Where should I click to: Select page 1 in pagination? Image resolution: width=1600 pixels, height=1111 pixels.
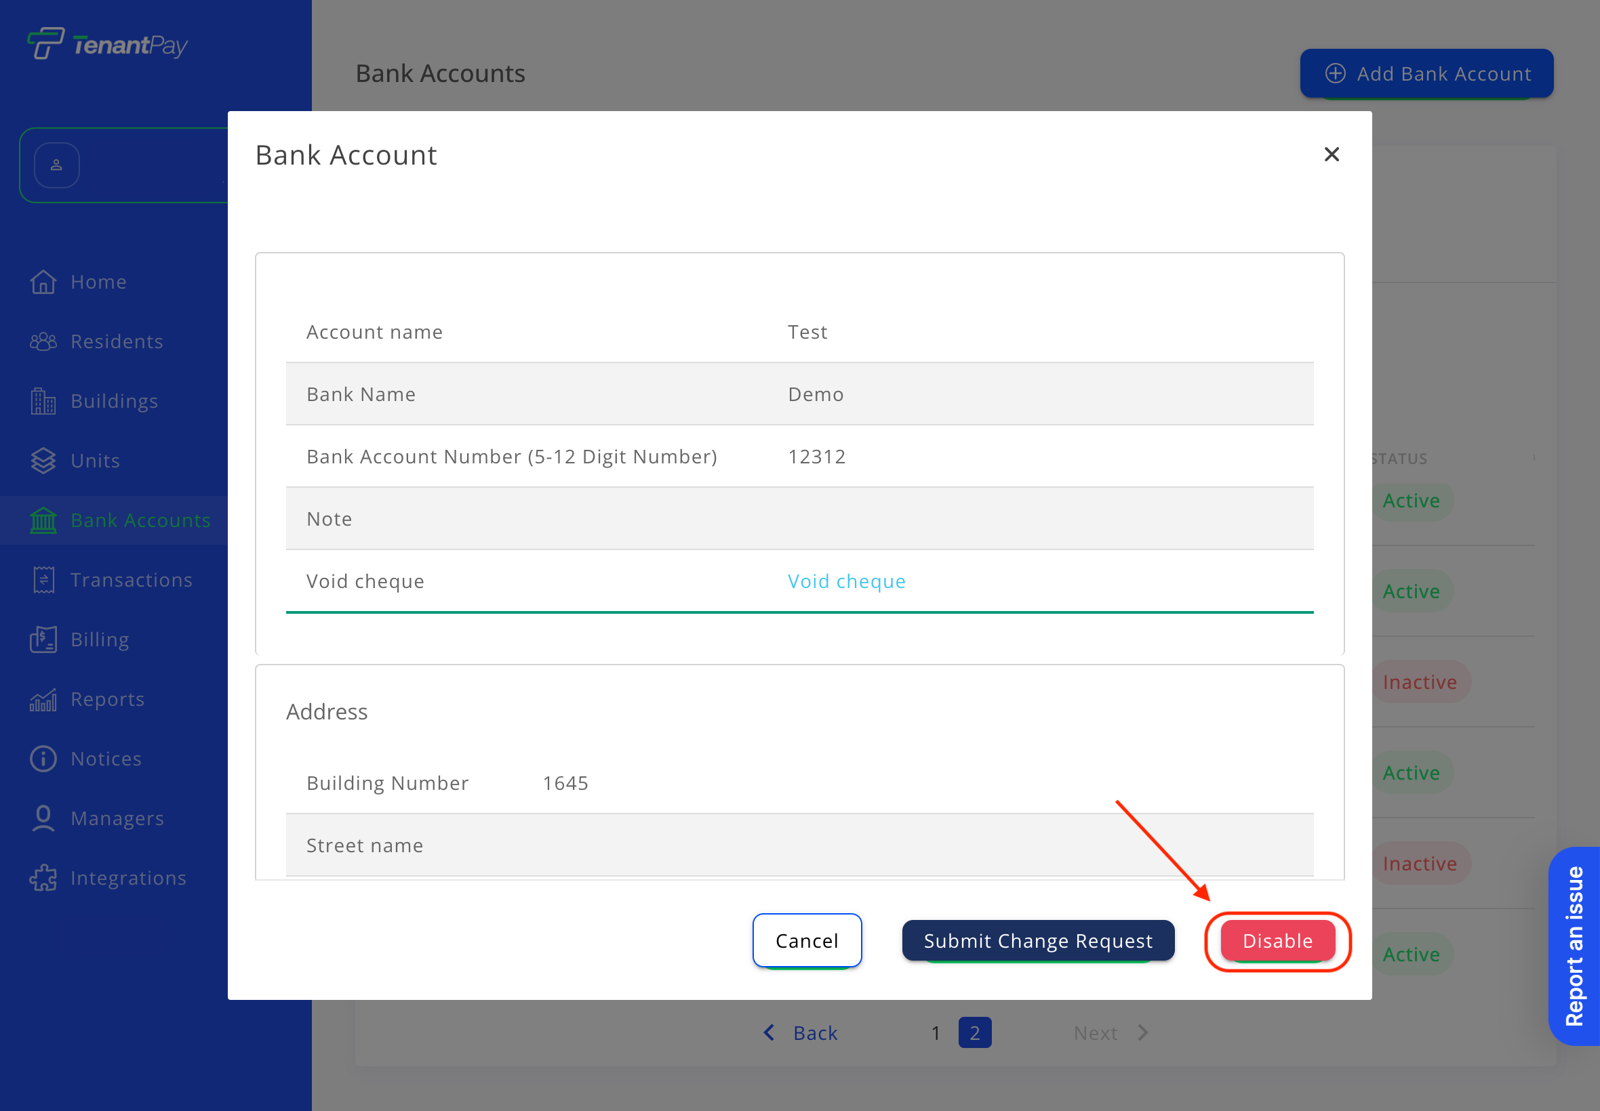coord(936,1033)
